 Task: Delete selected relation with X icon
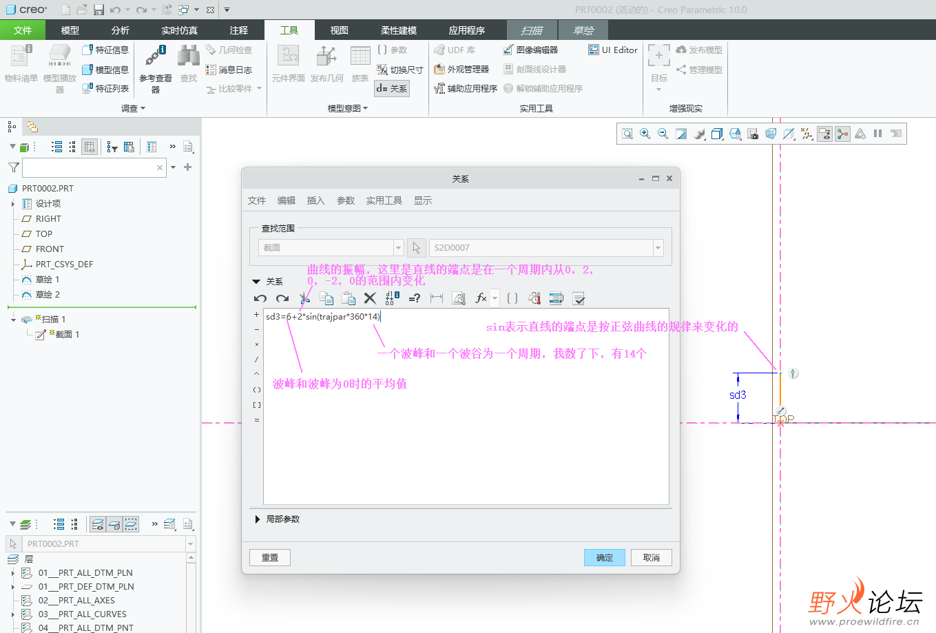371,298
